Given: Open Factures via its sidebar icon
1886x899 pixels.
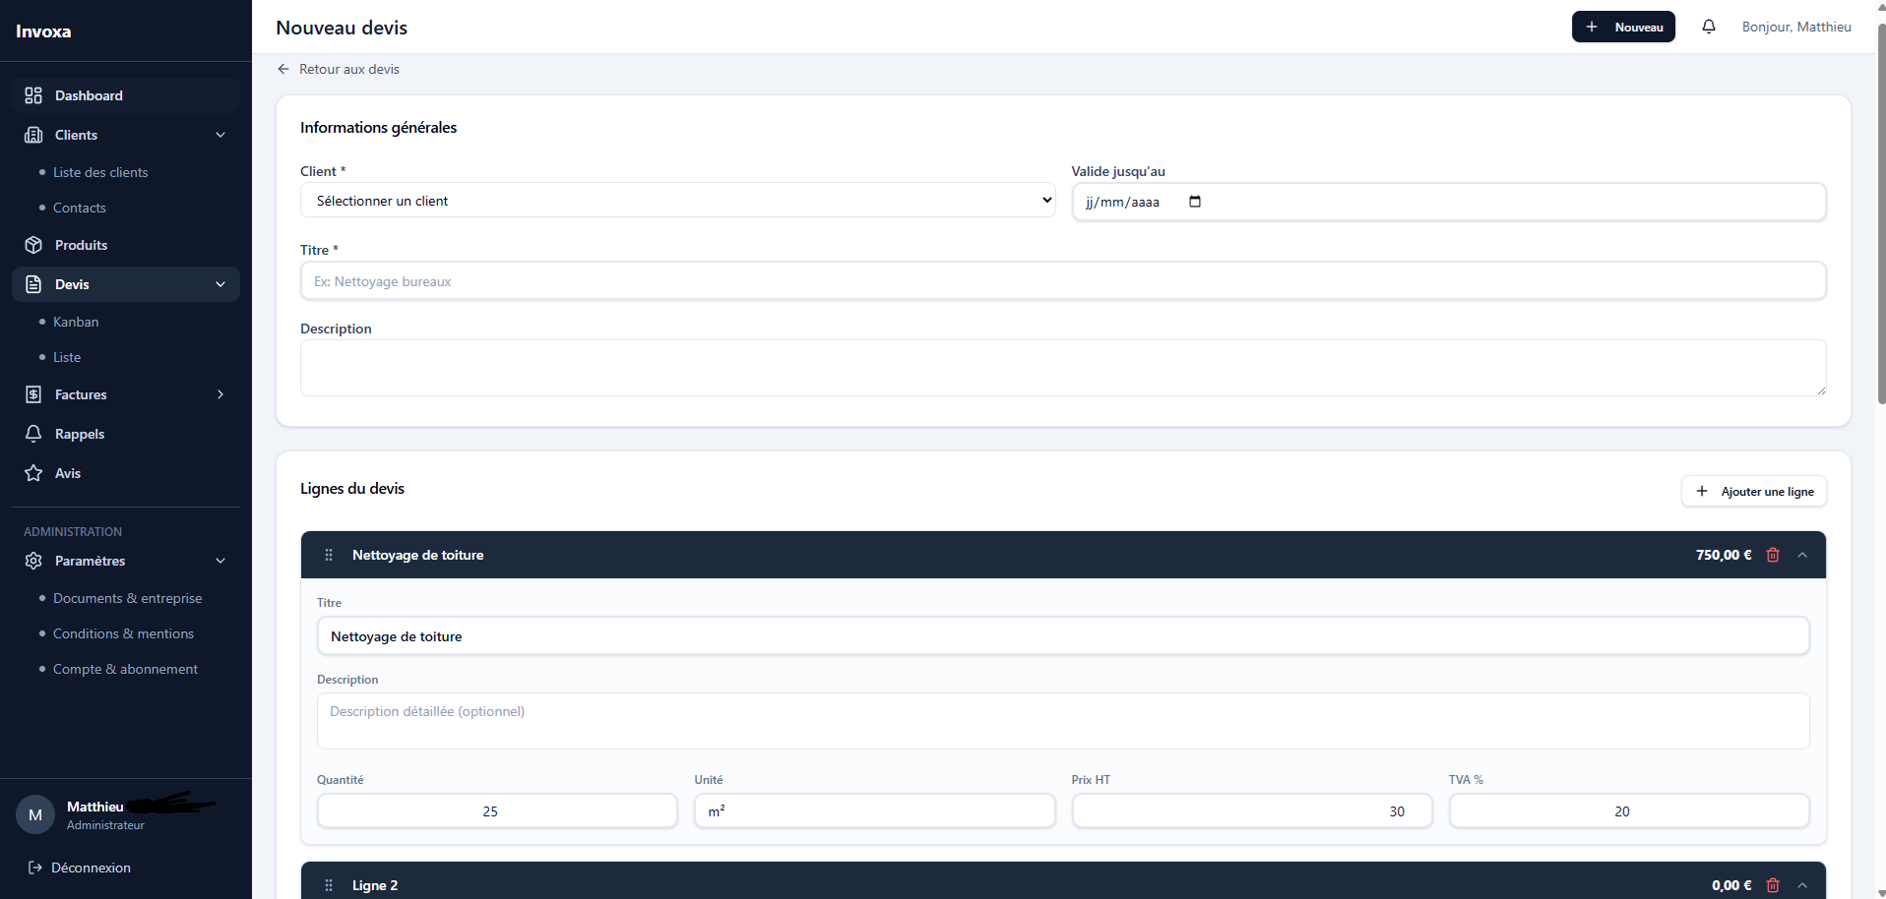Looking at the screenshot, I should tap(33, 394).
